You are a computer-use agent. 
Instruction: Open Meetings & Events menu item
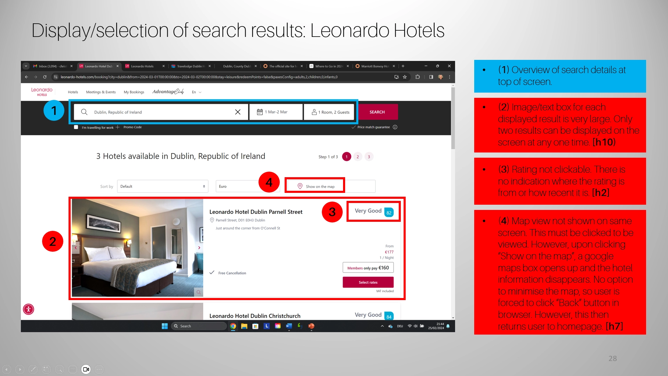click(101, 92)
